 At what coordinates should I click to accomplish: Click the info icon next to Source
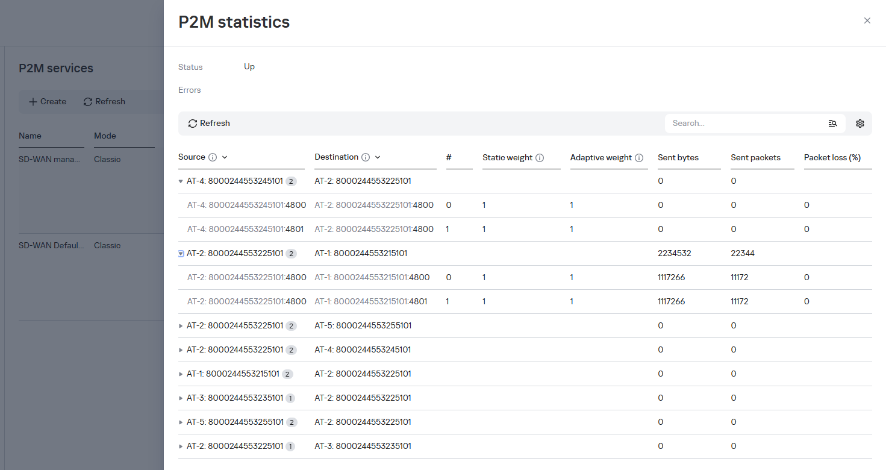(213, 157)
